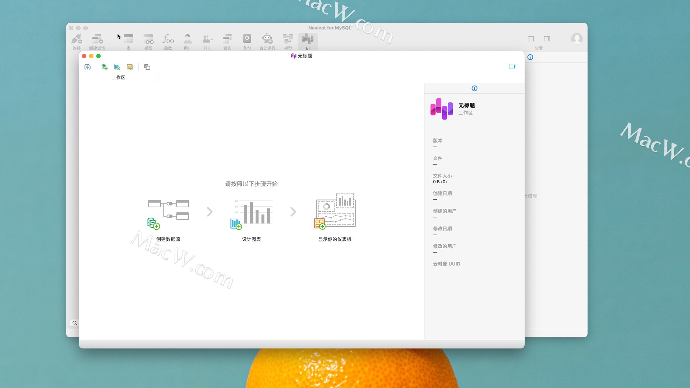Click the 修改的用户 modified-by label
Viewport: 690px width, 388px height.
pyautogui.click(x=445, y=246)
